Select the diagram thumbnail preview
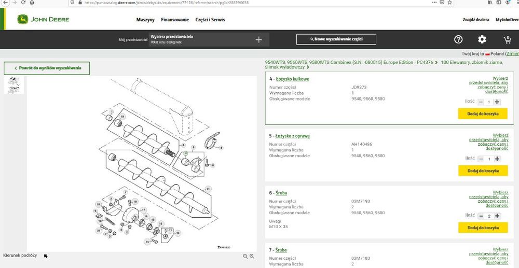This screenshot has height=268, width=519. [14, 85]
